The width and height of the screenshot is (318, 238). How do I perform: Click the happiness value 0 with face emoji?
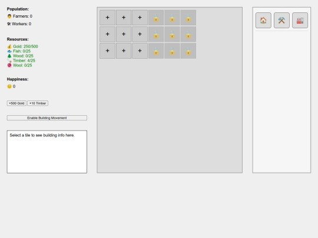[11, 86]
